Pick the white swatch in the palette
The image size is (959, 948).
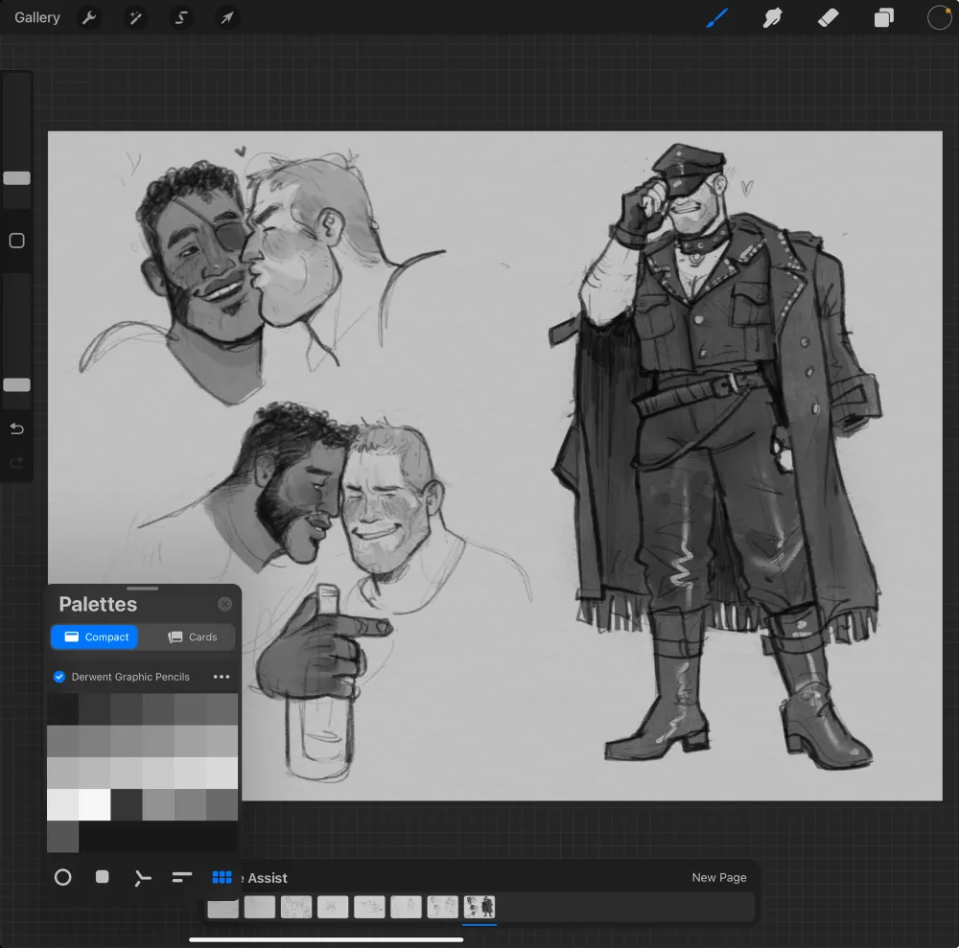pyautogui.click(x=94, y=804)
